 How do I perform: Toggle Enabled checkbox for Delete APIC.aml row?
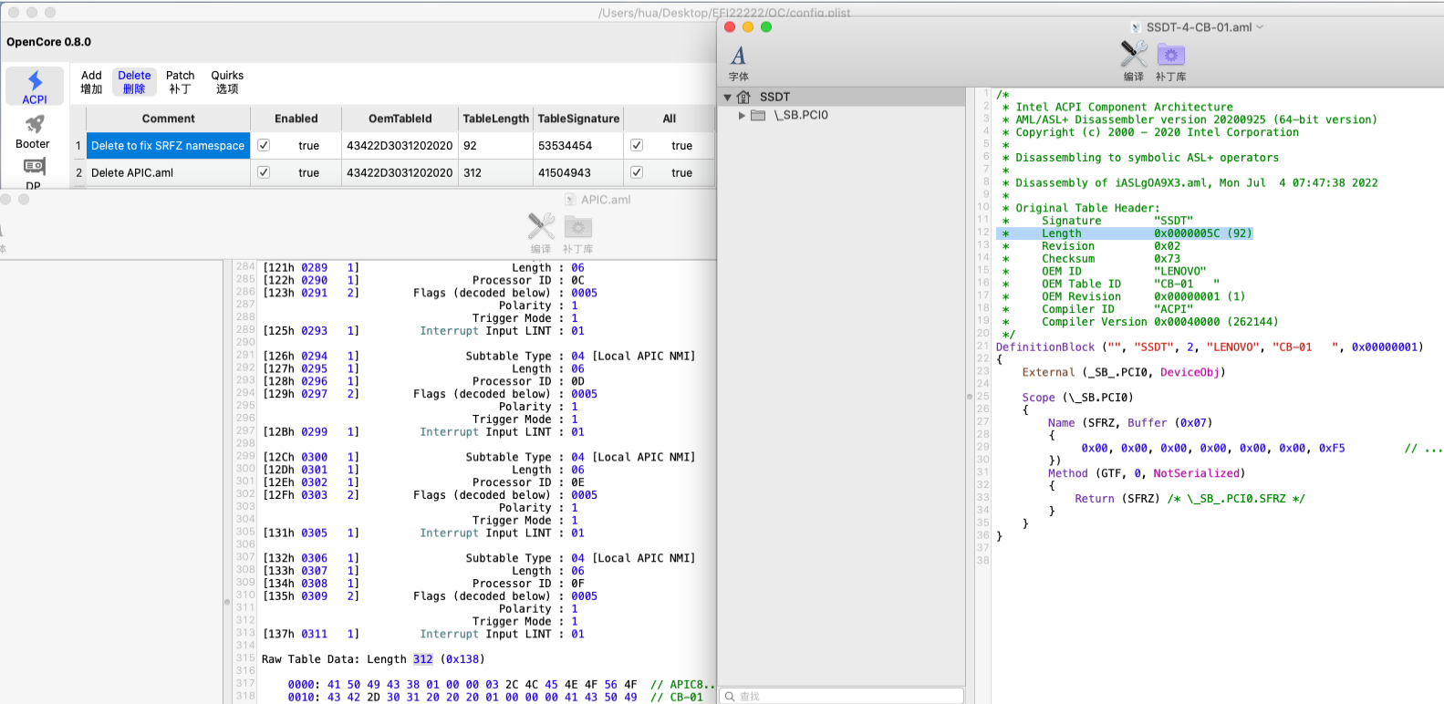point(264,172)
